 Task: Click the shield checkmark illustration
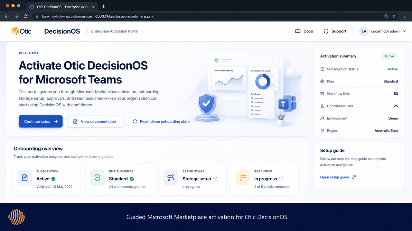tap(206, 104)
